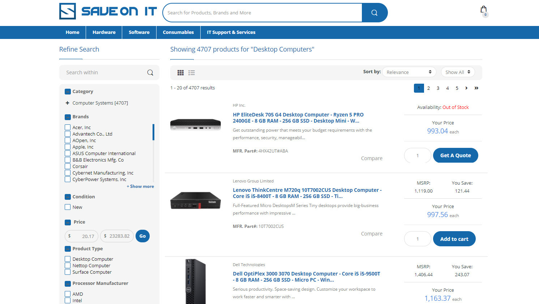Go to results page 5
539x304 pixels.
(x=457, y=88)
